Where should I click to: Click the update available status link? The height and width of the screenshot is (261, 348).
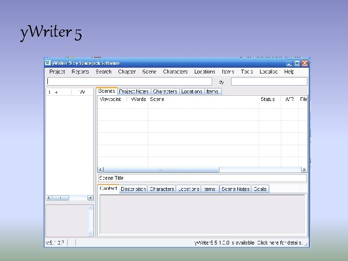pyautogui.click(x=248, y=243)
